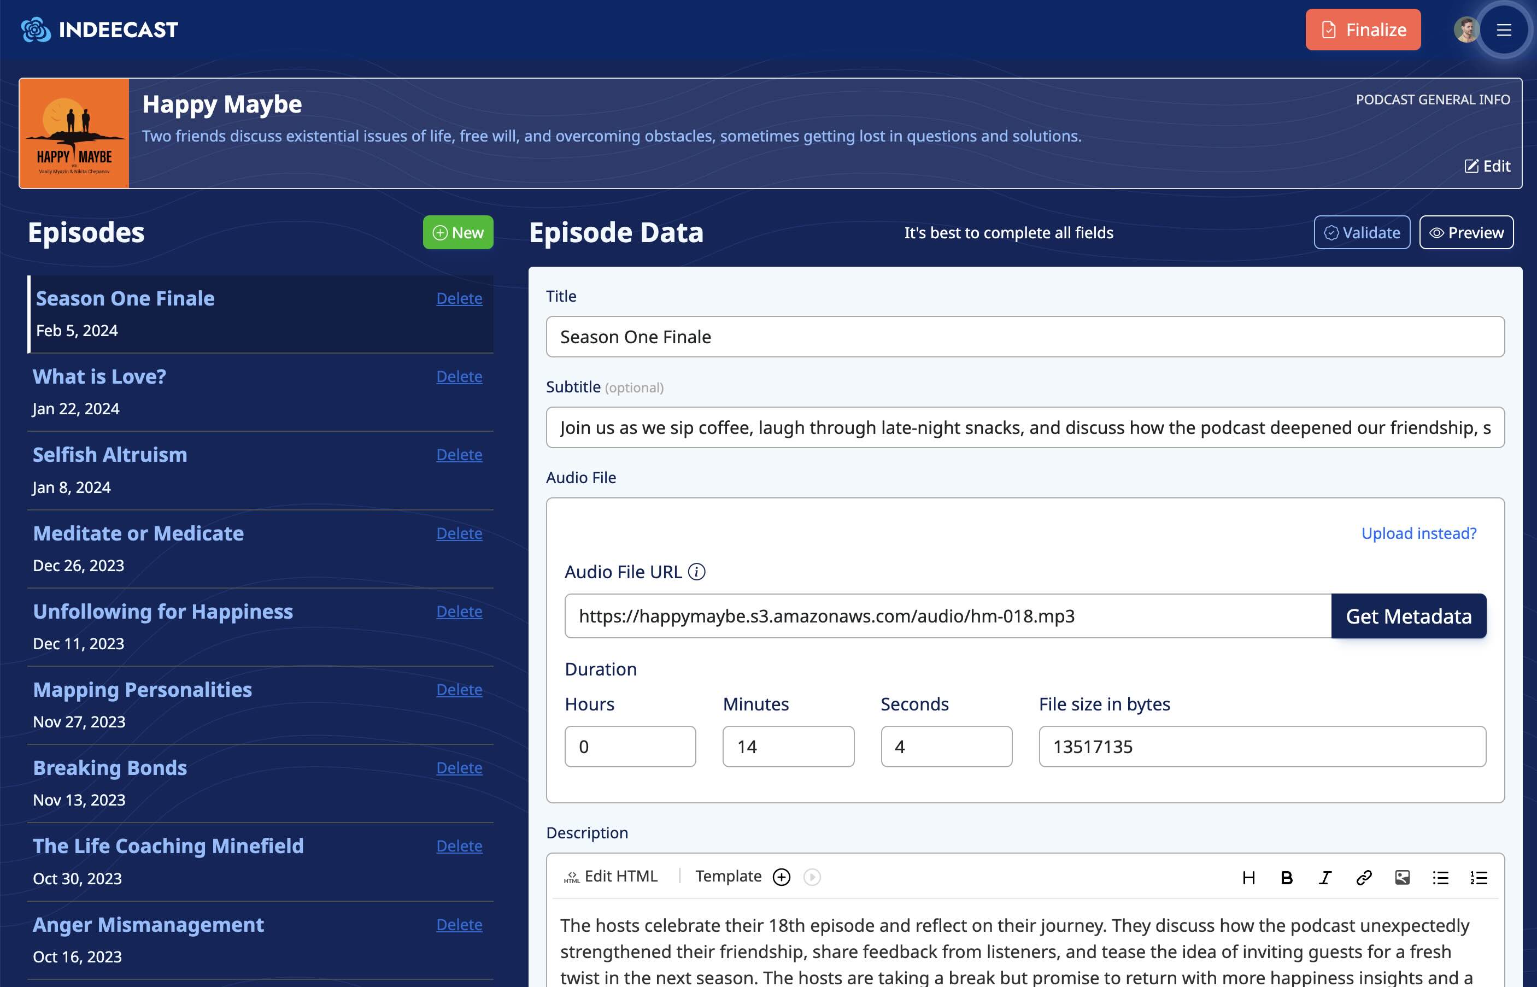Create a bulleted list in description

coord(1440,877)
